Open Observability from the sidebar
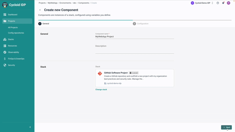Viewport: 235px width, 132px height. tap(13, 52)
